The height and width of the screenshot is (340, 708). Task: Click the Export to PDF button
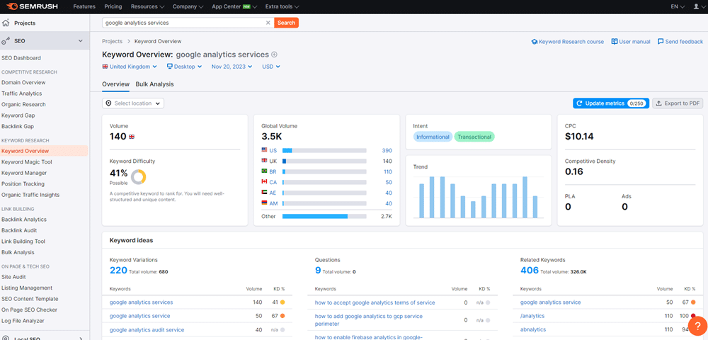coord(678,103)
